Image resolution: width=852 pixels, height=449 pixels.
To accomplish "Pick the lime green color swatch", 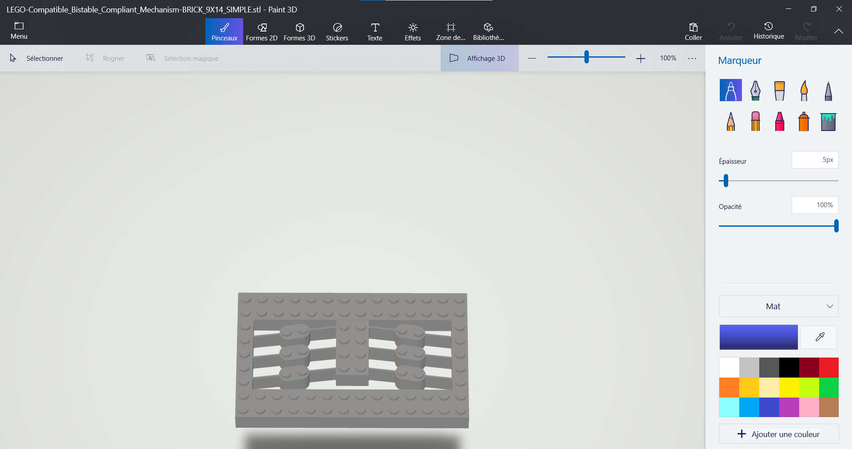I will 809,387.
